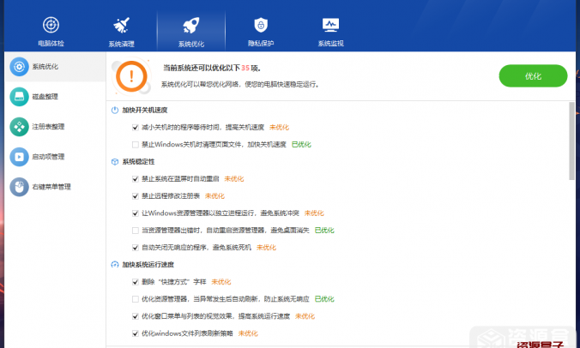Uncheck 禁止远程修改注册表 checkbox

(x=136, y=196)
